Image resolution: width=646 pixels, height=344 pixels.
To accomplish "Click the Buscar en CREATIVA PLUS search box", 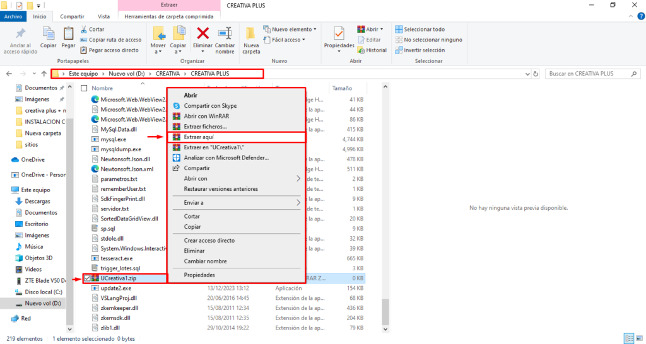I will point(593,74).
